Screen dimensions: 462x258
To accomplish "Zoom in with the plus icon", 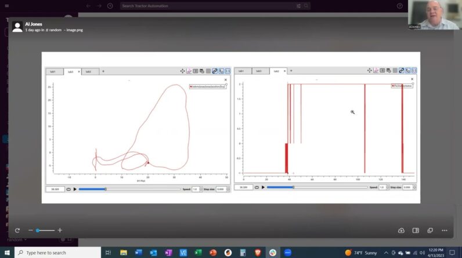I will pyautogui.click(x=60, y=230).
